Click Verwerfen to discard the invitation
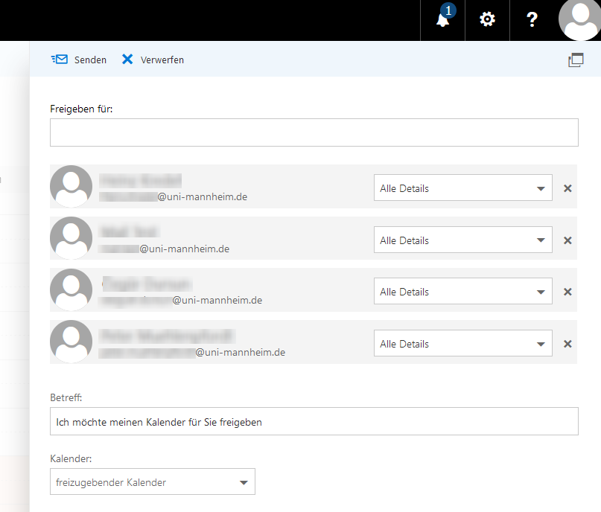601x512 pixels. point(162,60)
